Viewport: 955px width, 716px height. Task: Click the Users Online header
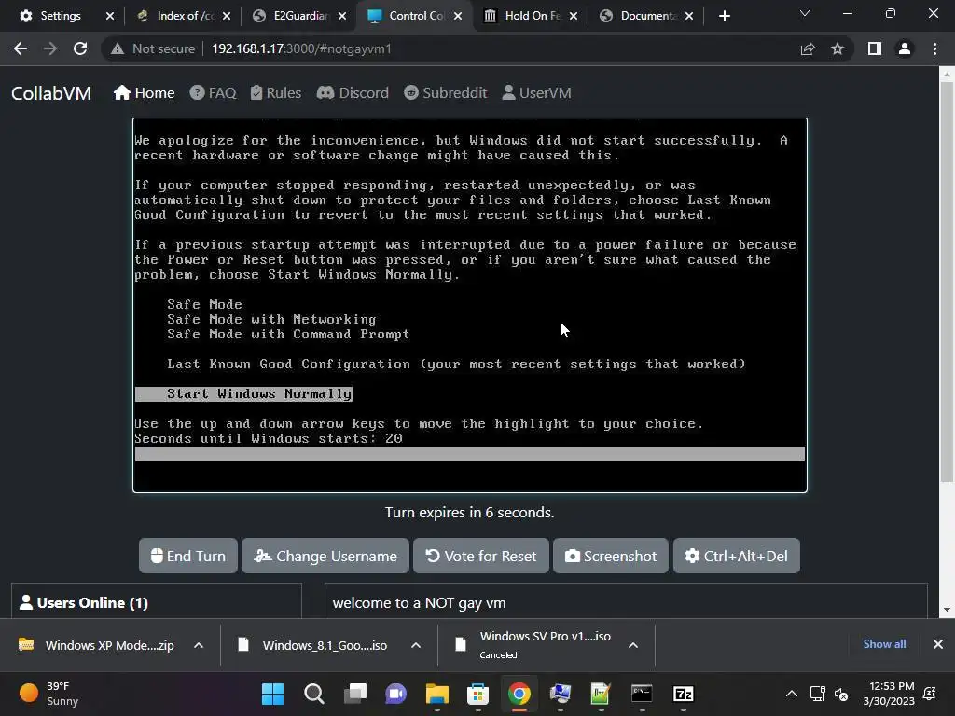[x=84, y=603]
